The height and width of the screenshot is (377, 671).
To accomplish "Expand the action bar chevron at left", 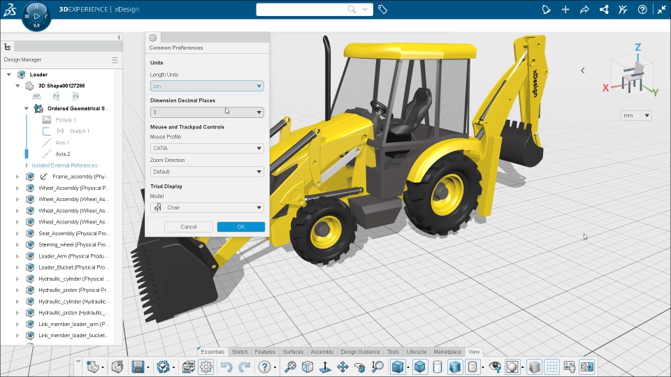I will click(x=78, y=361).
